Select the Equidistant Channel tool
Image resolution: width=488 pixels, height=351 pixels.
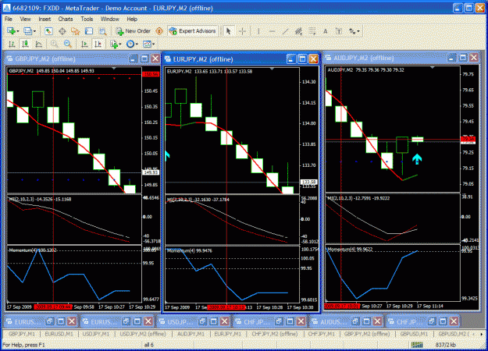tap(299, 31)
